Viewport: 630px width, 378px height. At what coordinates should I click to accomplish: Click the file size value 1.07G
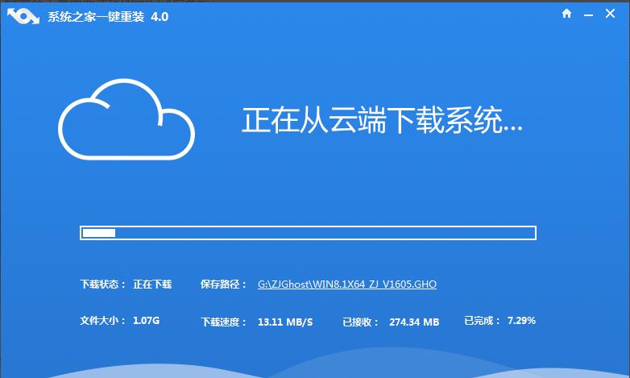click(147, 321)
